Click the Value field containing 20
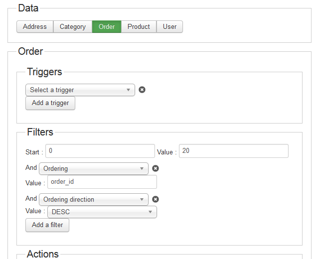 tap(233, 151)
